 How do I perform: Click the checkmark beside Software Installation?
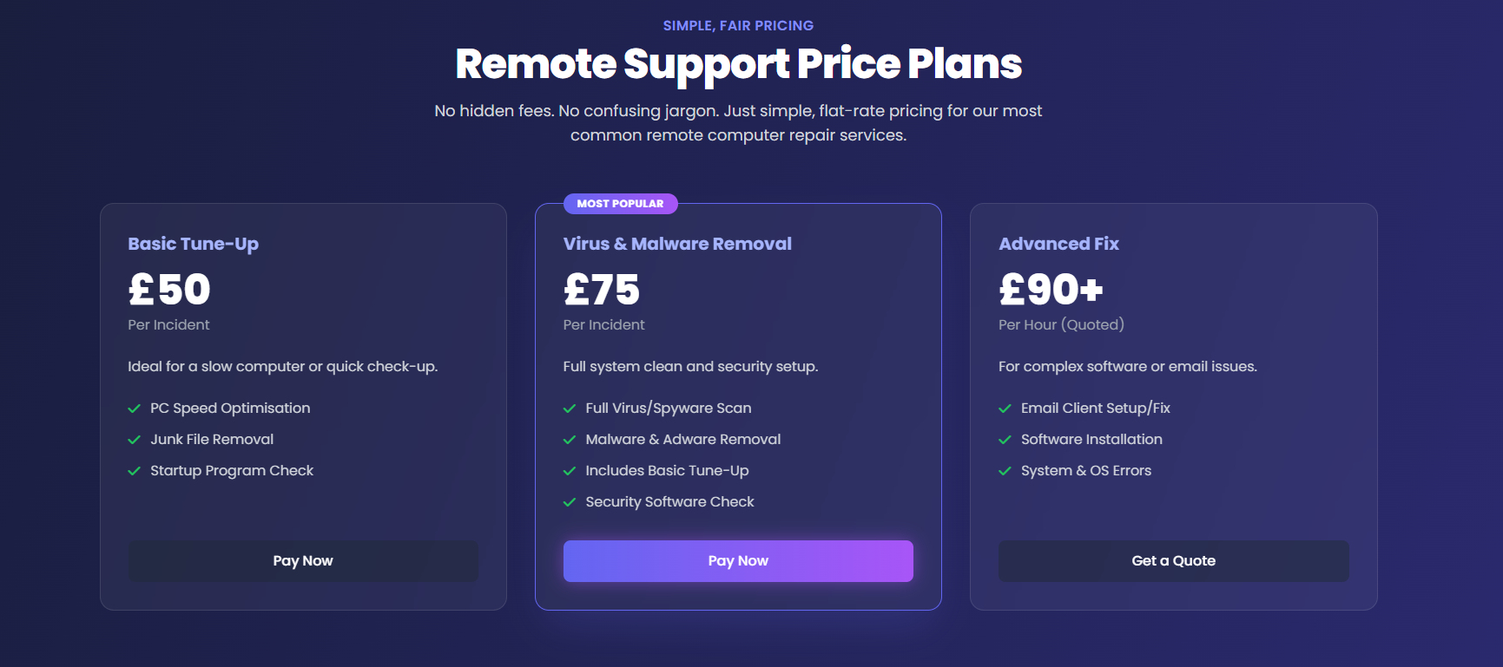point(1005,439)
